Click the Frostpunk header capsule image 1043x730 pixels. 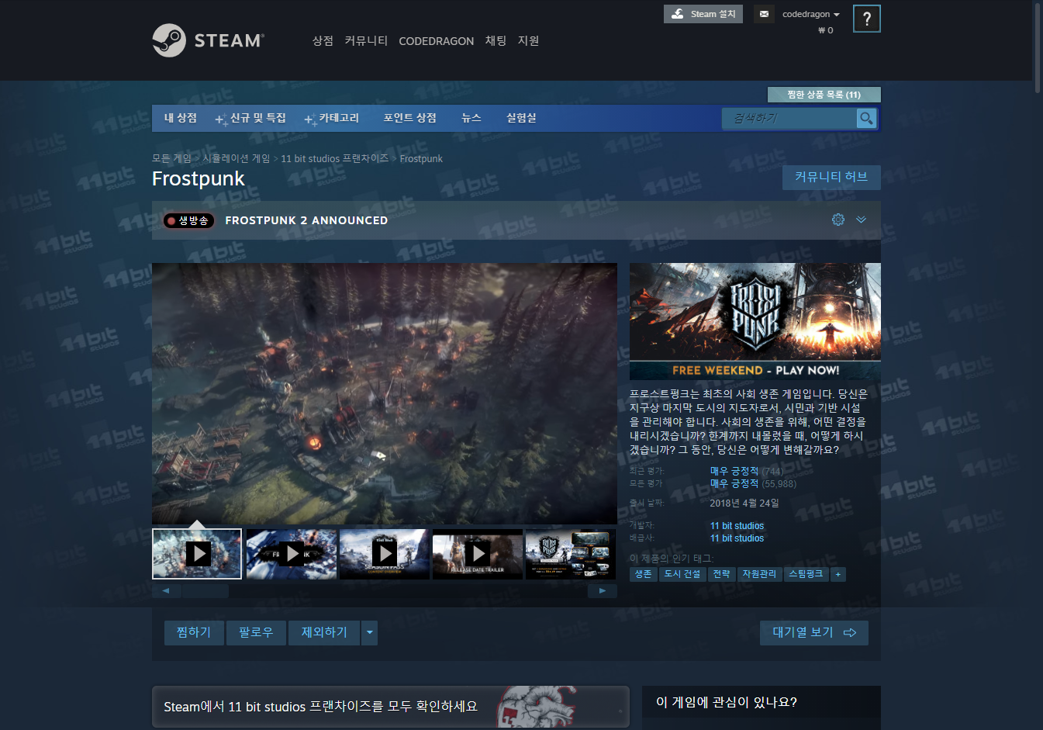pyautogui.click(x=755, y=321)
